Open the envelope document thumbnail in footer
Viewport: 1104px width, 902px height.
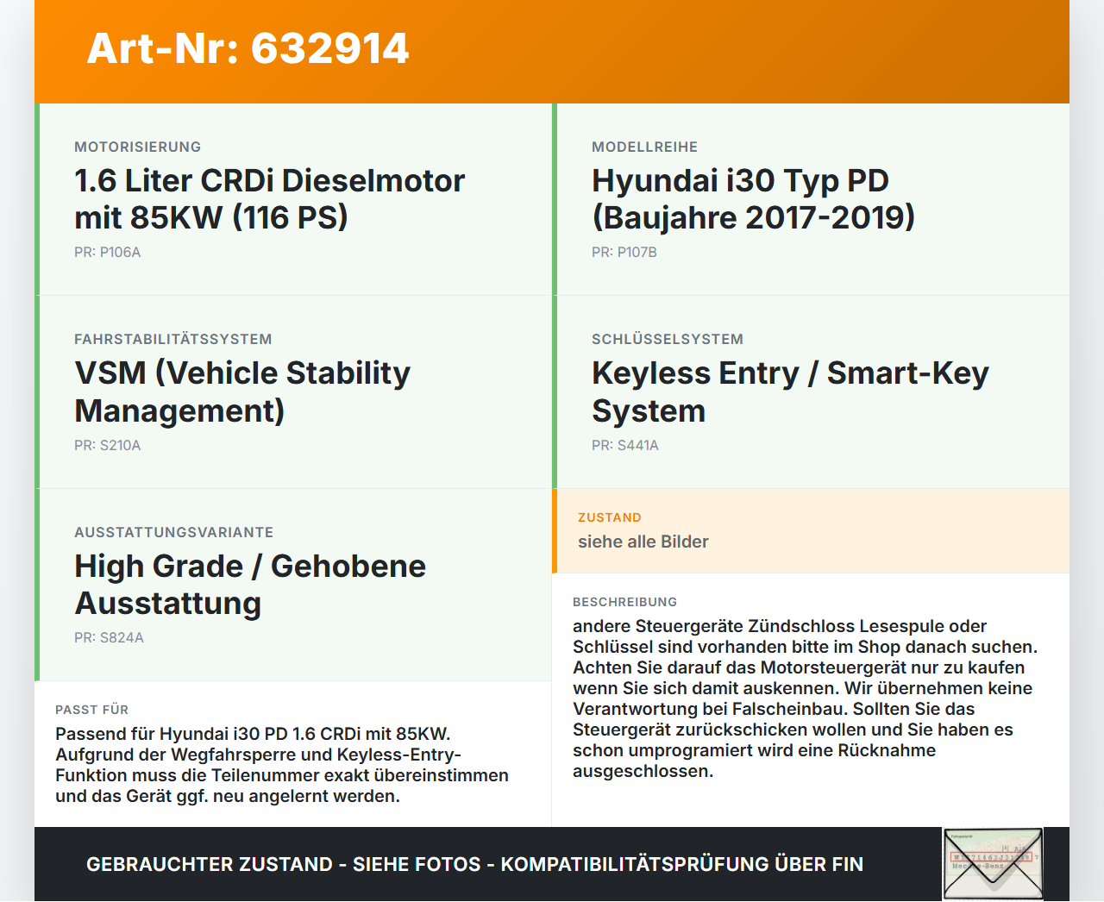click(x=994, y=864)
